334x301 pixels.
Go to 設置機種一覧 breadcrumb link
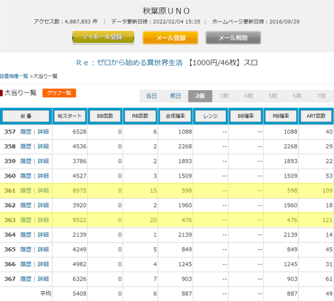pos(14,76)
